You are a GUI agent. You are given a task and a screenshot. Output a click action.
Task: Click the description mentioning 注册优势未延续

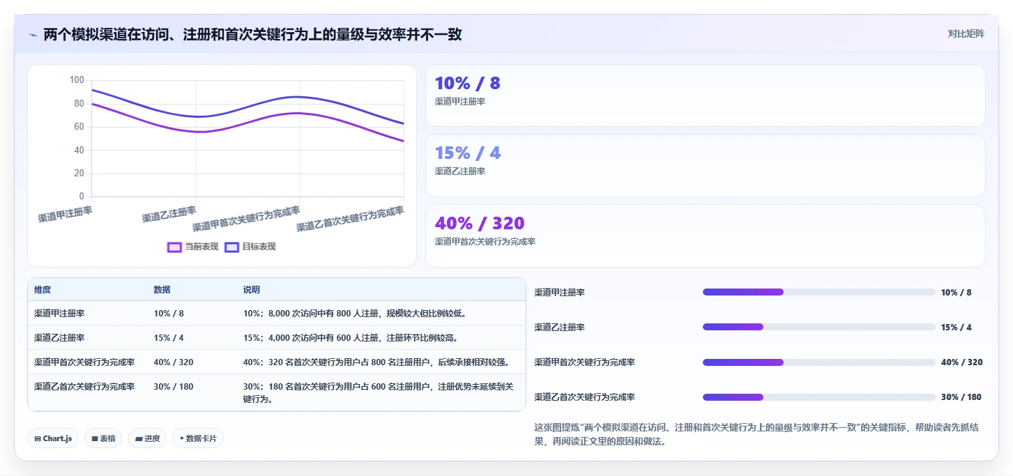click(379, 393)
